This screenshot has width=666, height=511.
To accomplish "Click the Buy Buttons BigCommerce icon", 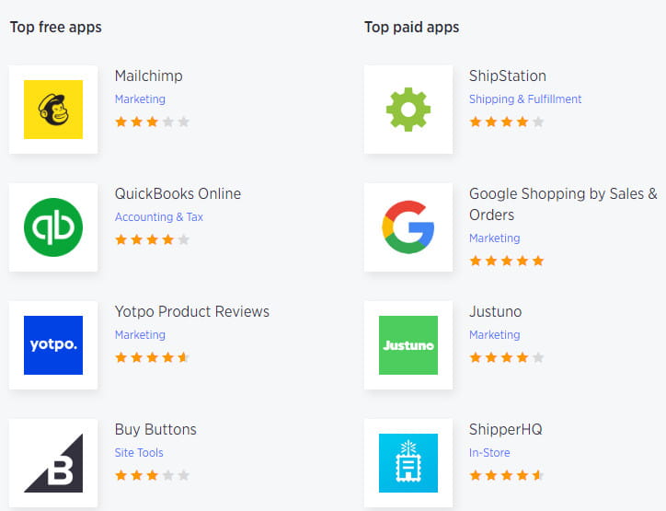I will pos(53,463).
